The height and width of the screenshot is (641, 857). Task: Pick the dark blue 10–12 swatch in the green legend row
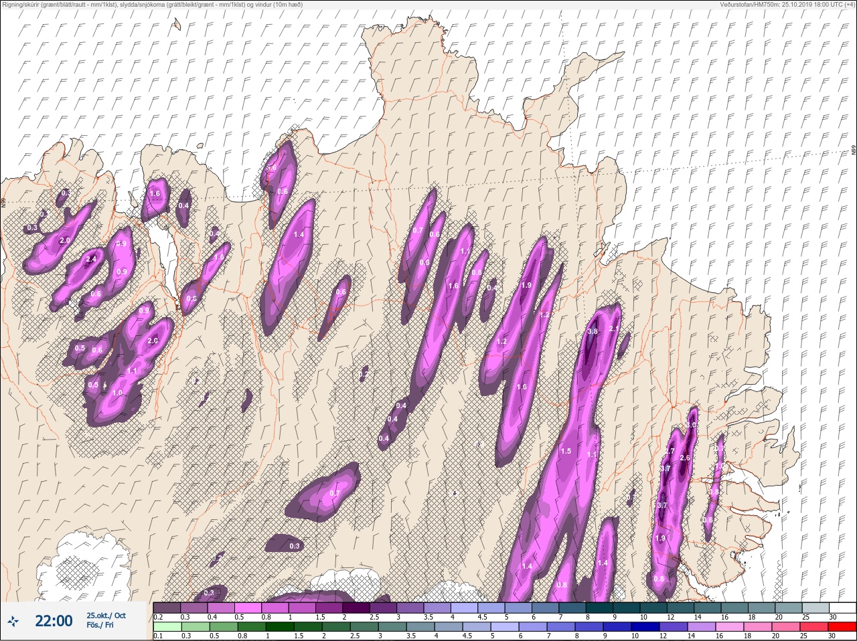[645, 627]
